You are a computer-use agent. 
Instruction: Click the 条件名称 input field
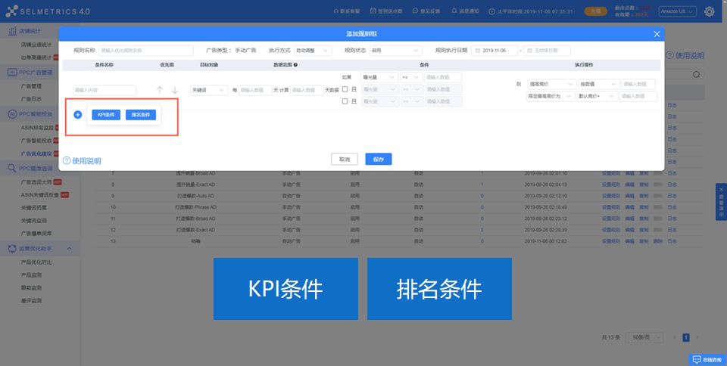coord(105,90)
